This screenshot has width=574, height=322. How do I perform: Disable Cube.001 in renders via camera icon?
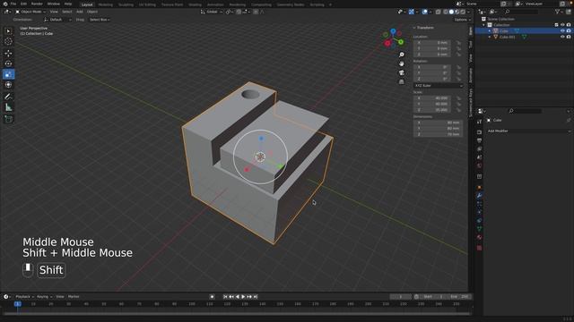[569, 37]
